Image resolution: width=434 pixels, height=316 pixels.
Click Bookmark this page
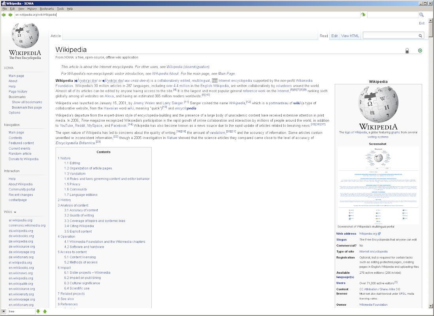pos(27,107)
